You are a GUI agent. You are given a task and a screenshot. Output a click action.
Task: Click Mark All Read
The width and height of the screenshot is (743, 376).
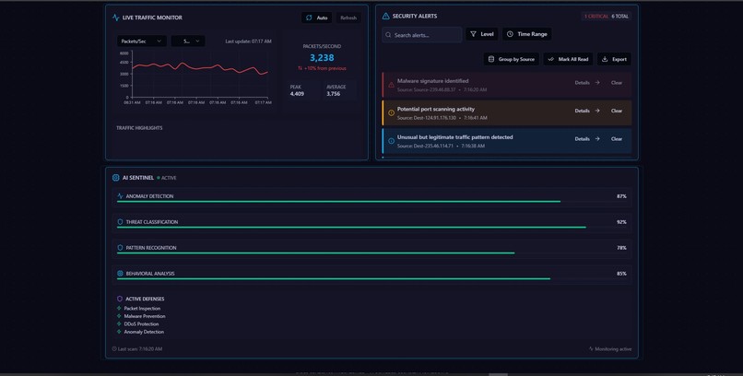tap(568, 59)
